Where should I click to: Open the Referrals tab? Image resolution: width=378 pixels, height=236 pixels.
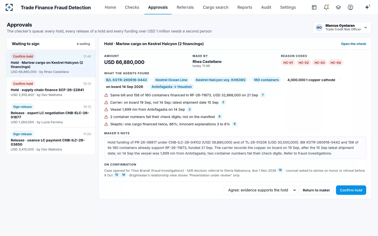[x=185, y=7]
